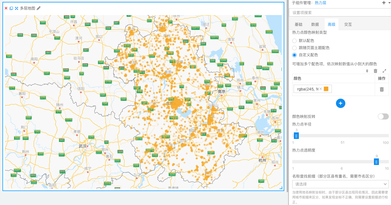
Task: Open the 热力层 sub-component link
Action: [320, 3]
